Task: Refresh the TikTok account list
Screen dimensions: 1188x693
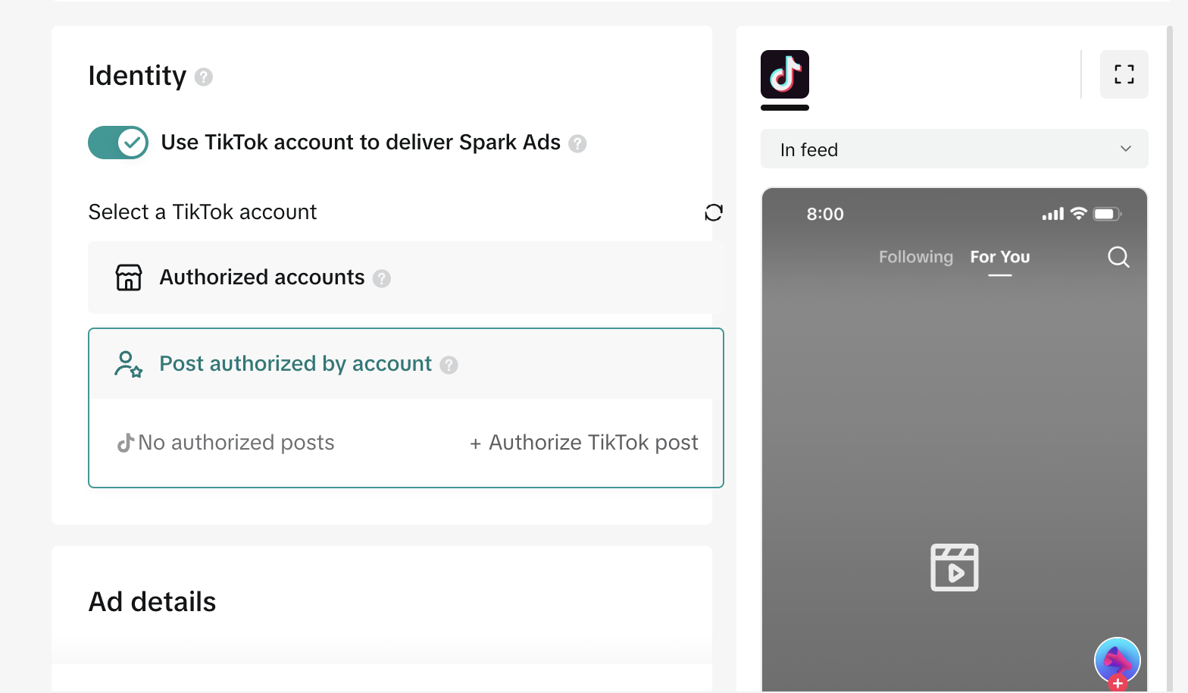Action: 713,212
